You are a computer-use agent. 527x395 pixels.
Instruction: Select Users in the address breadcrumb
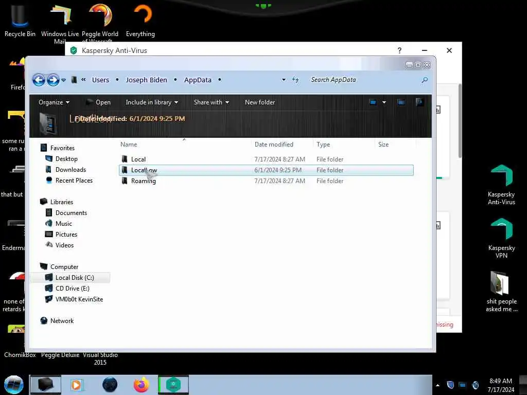click(100, 80)
